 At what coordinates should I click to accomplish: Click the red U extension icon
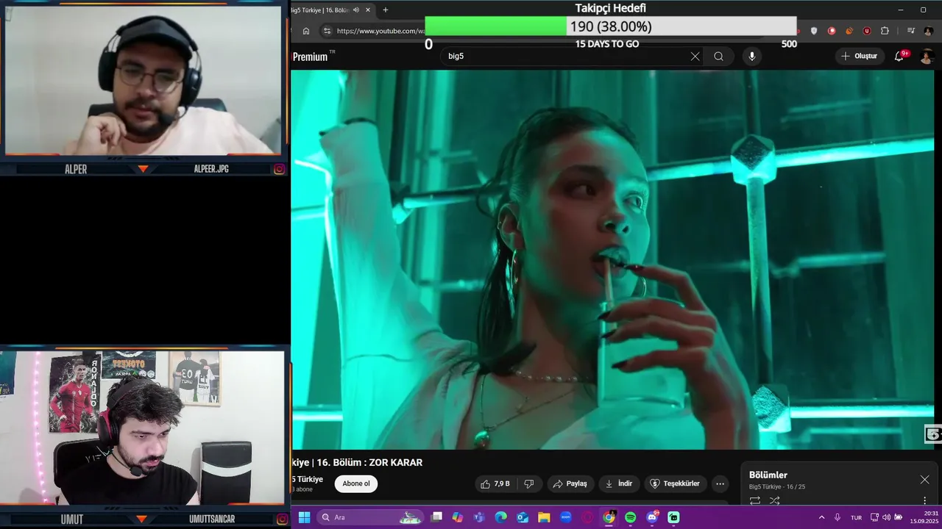click(867, 31)
